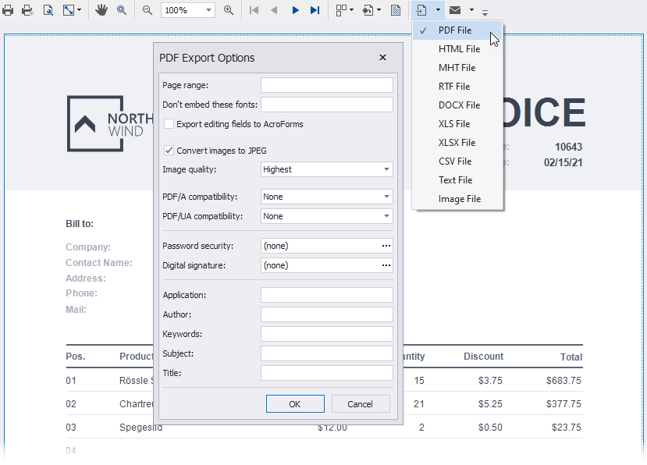
Task: Open the 100% zoom combo box
Action: (188, 10)
